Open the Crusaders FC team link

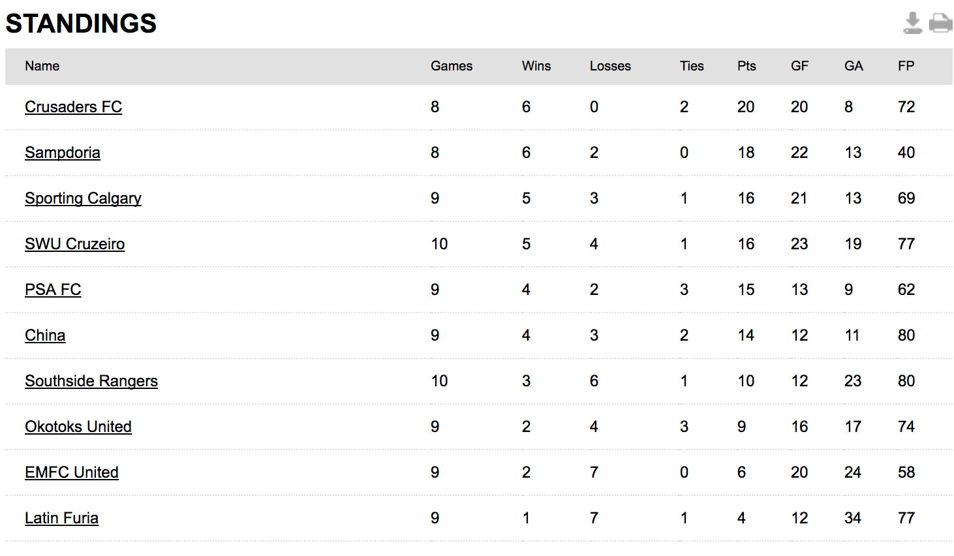pyautogui.click(x=73, y=107)
